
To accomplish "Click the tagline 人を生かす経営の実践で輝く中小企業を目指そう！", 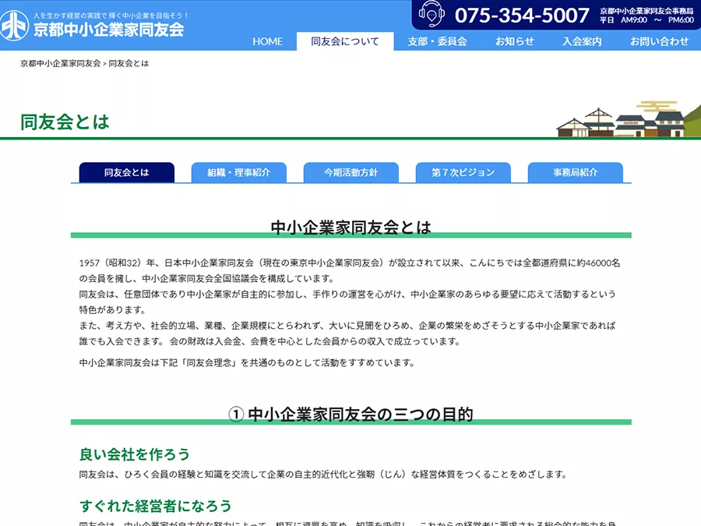I will point(111,16).
